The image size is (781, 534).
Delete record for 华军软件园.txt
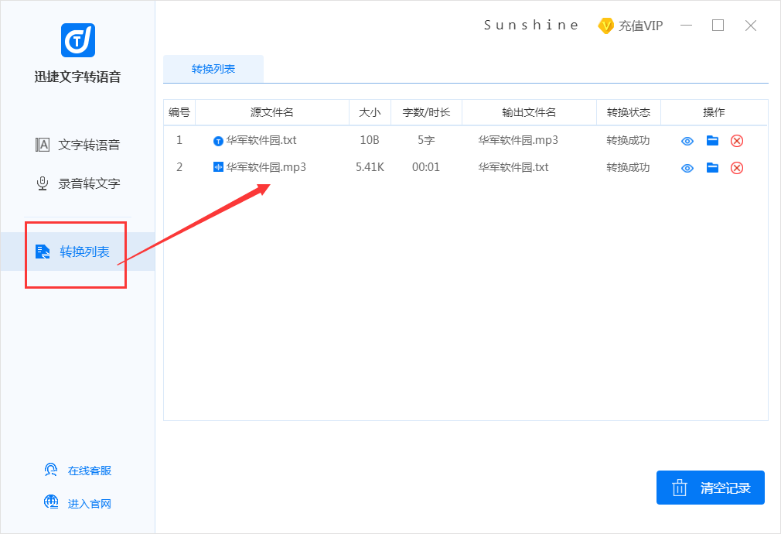(x=737, y=140)
